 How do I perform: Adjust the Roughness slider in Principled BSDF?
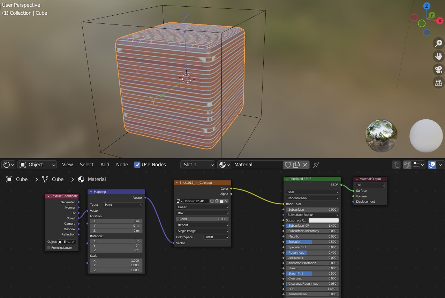coord(312,253)
